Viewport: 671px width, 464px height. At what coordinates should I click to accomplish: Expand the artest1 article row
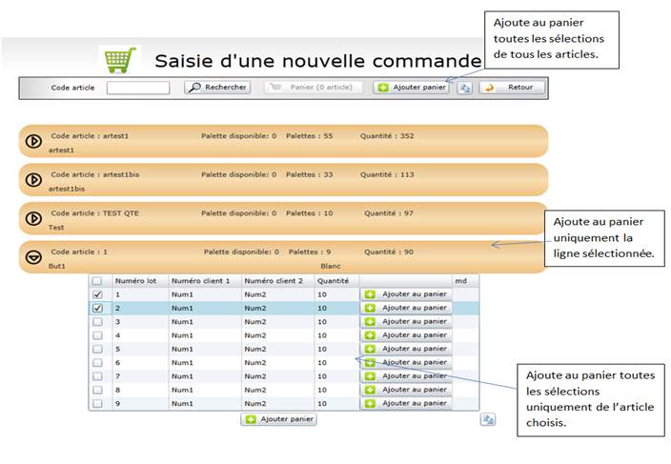pos(32,141)
